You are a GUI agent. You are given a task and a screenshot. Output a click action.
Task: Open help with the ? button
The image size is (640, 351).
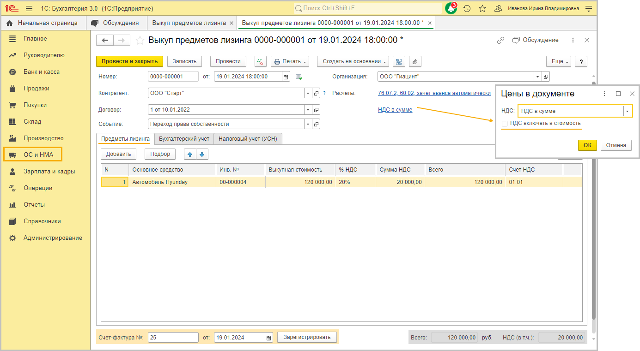581,61
